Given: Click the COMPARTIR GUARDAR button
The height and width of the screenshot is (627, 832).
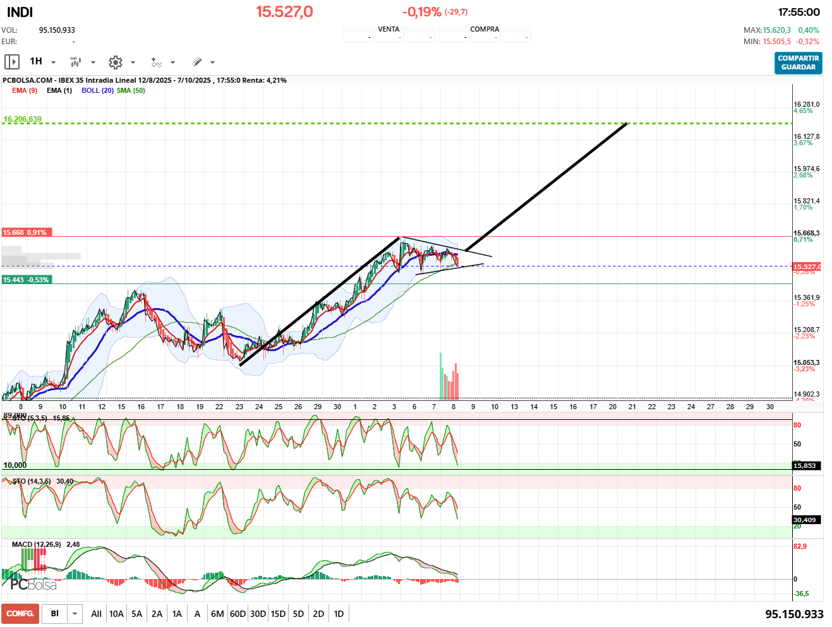Looking at the screenshot, I should pos(798,63).
